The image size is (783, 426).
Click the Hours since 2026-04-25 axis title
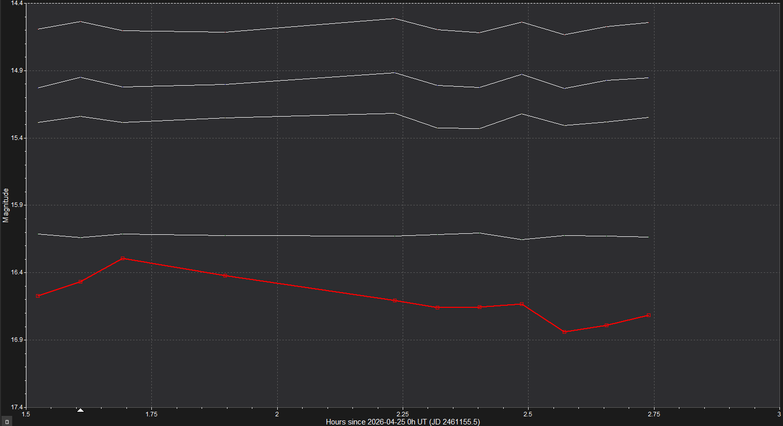(x=403, y=422)
